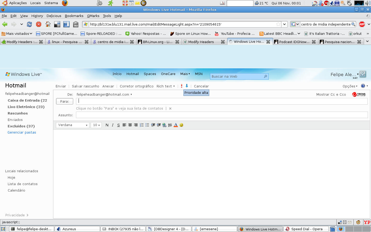Click Salvar rascunho to save draft
This screenshot has height=232, width=371.
pos(86,86)
